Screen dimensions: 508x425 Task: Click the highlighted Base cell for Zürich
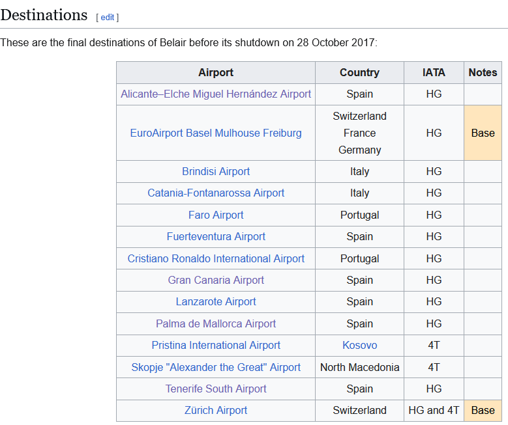click(x=483, y=410)
